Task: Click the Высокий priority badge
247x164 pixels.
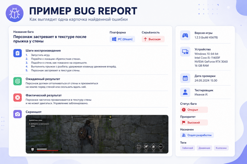Action: pos(194,122)
